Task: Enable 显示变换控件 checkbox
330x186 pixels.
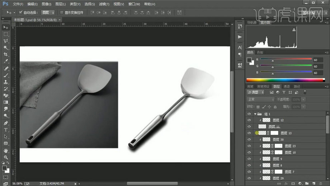Action: [61, 12]
